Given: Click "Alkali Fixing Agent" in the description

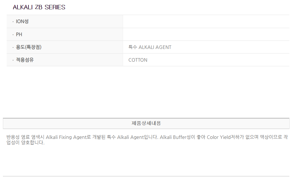Looking at the screenshot, I should pyautogui.click(x=66, y=137).
